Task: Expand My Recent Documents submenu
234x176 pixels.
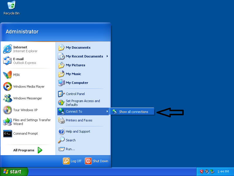Action: click(107, 56)
